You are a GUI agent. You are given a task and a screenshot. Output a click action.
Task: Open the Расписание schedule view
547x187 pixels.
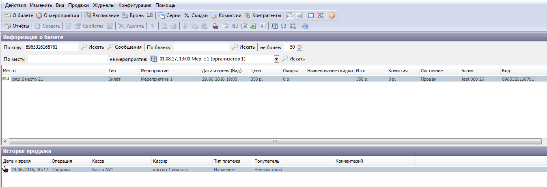(x=102, y=15)
